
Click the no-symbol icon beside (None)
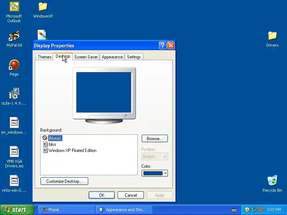[45, 138]
